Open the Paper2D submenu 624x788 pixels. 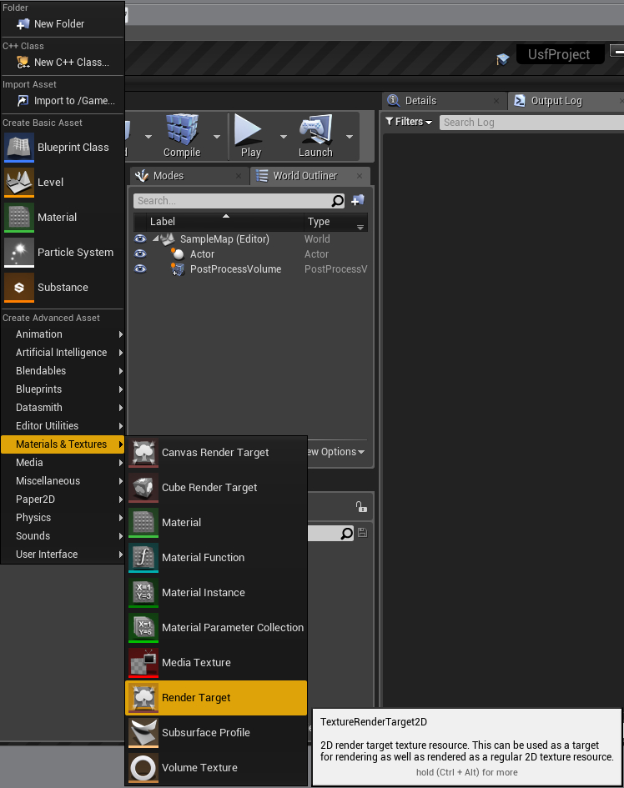63,499
